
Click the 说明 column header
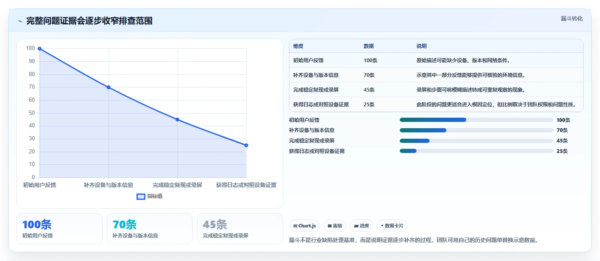pos(422,46)
